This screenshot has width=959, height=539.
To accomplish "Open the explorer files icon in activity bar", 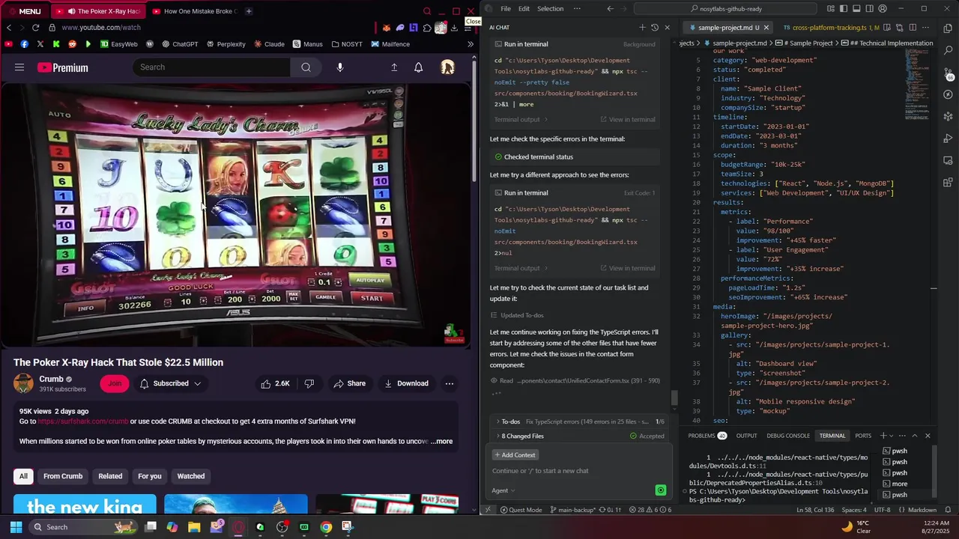I will (x=948, y=28).
